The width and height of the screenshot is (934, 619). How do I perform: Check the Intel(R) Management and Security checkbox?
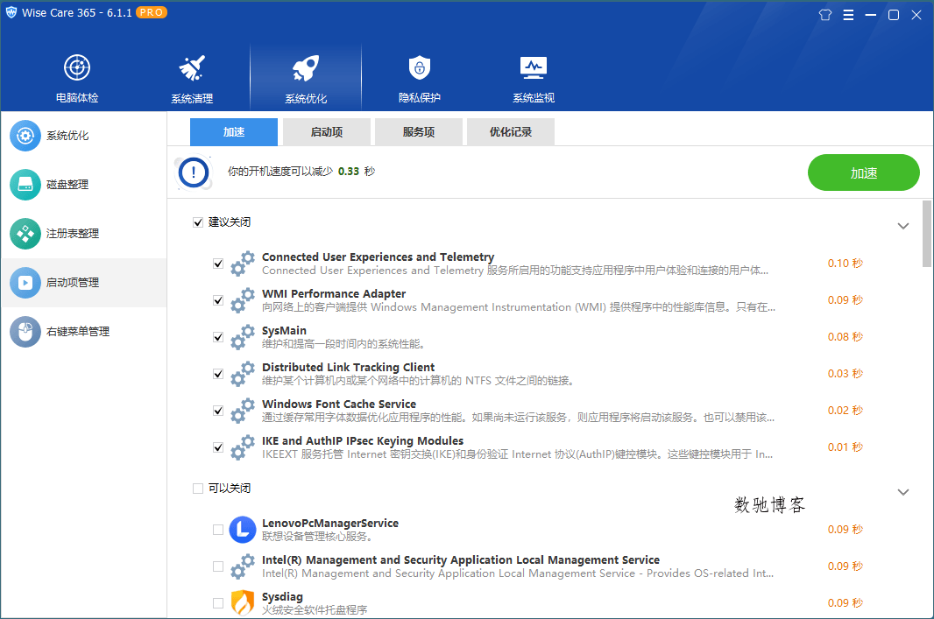(218, 566)
